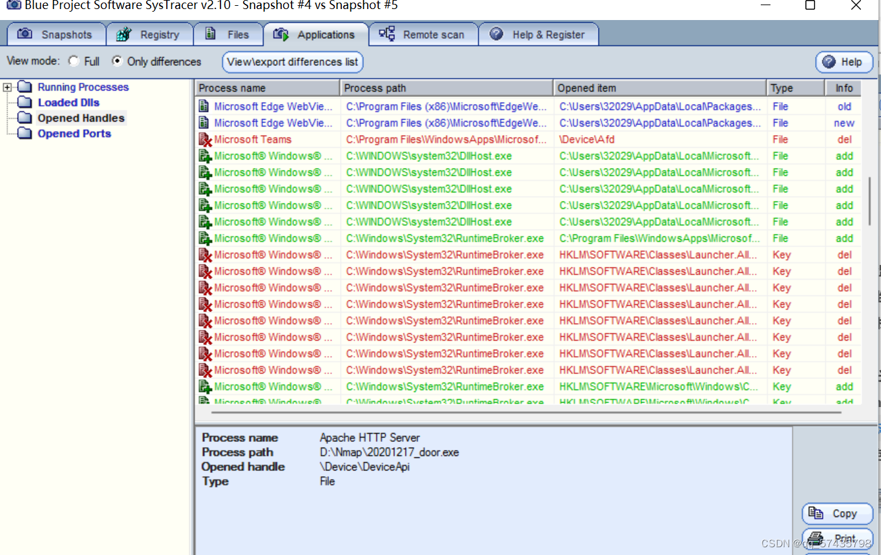Viewport: 881px width, 555px height.
Task: Select Loaded Dlls in the tree
Action: click(x=69, y=103)
